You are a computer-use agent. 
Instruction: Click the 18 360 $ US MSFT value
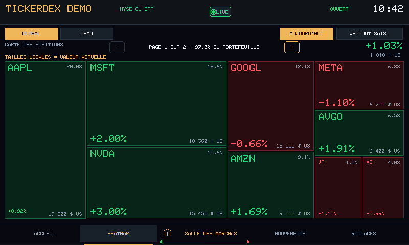click(206, 141)
